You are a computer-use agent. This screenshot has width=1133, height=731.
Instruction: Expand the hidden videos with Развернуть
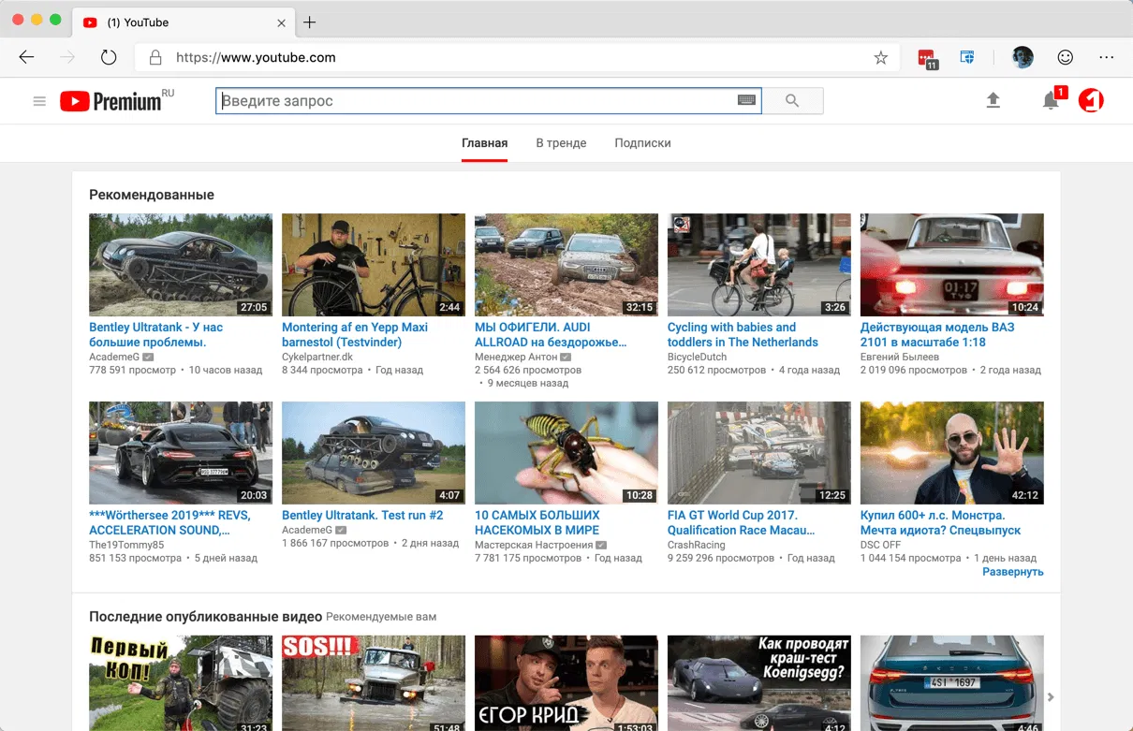coord(1012,570)
